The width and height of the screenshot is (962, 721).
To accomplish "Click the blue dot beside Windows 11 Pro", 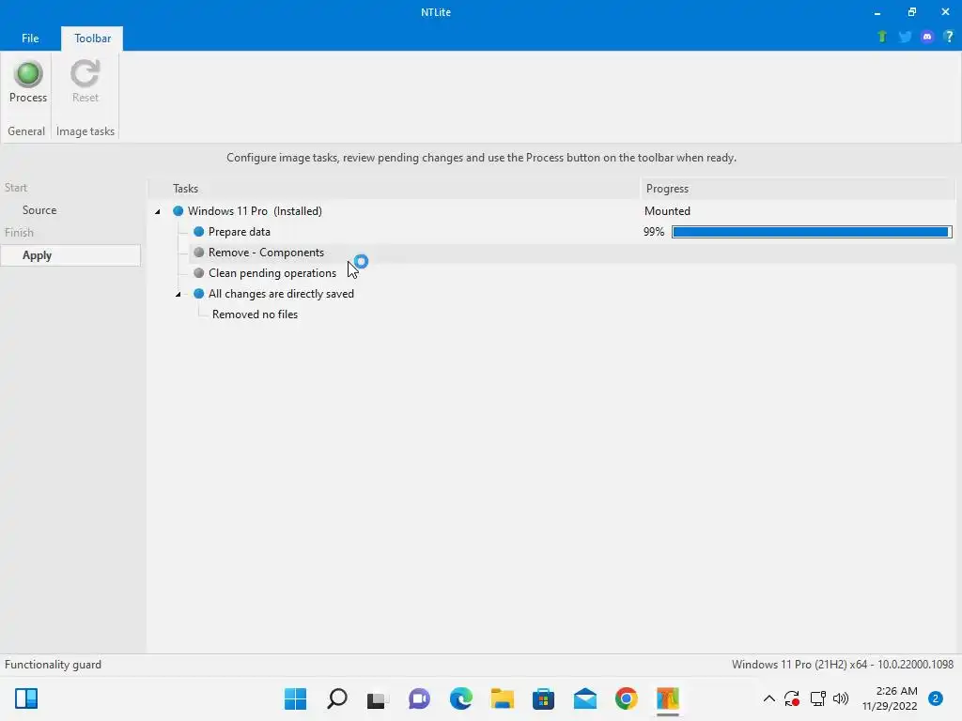I will click(178, 211).
